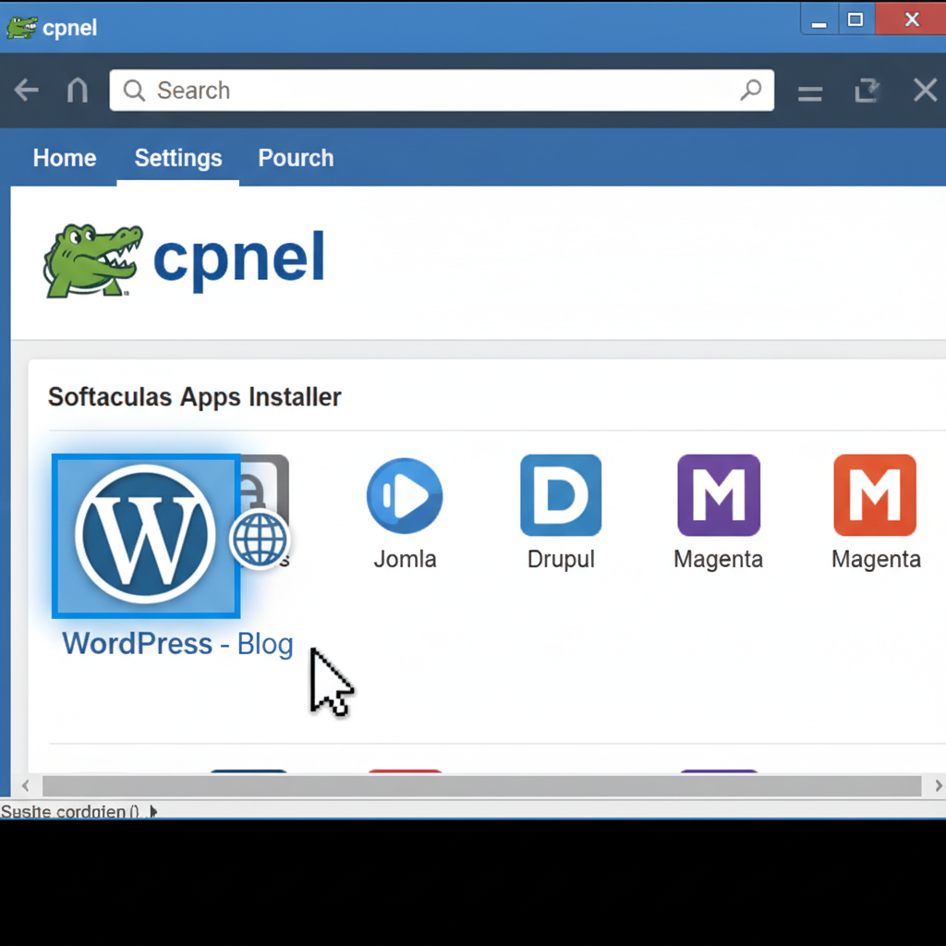Go back using the back arrow
946x946 pixels.
click(x=27, y=91)
